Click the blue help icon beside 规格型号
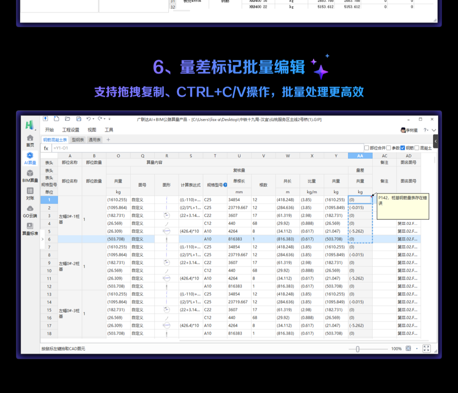The height and width of the screenshot is (393, 458). (x=225, y=185)
